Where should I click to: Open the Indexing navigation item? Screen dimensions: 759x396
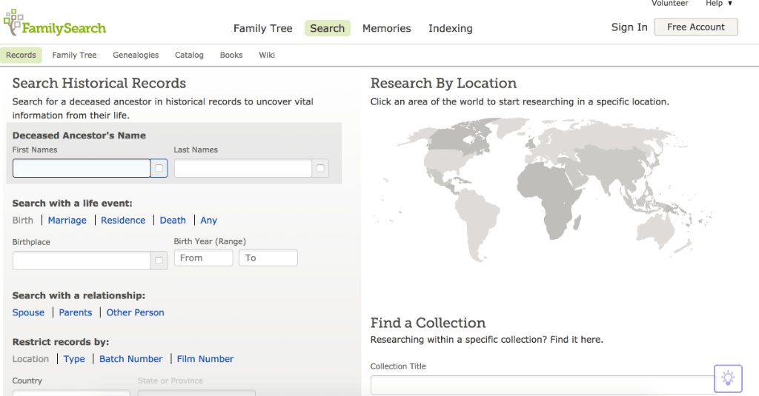point(451,29)
